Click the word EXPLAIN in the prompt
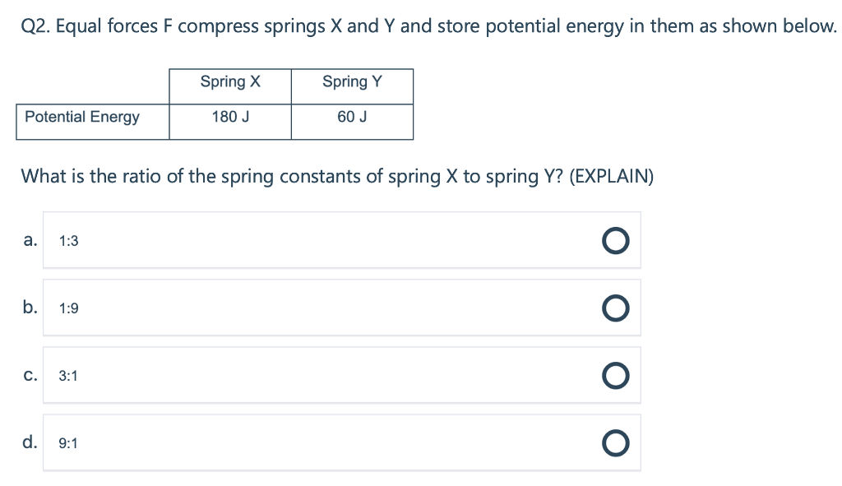Viewport: 842px width, 486px height. point(610,176)
